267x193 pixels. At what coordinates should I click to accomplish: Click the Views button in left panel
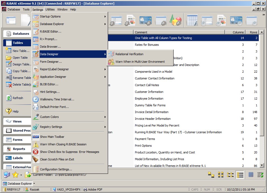tap(17, 121)
